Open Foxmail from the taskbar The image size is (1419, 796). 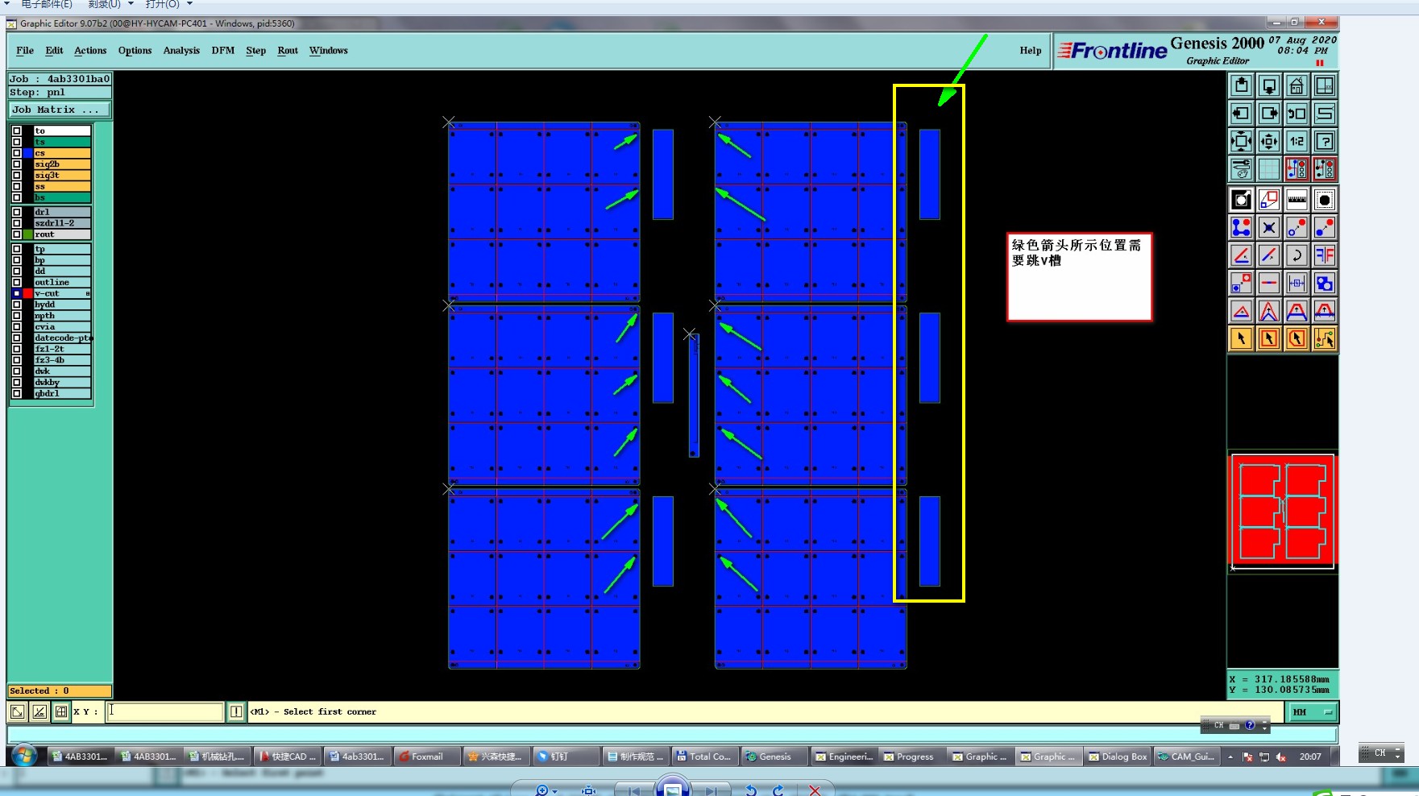click(x=427, y=757)
